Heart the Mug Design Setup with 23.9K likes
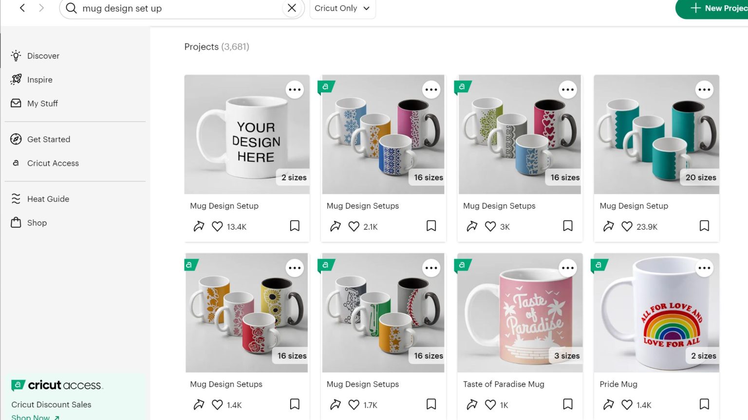748x420 pixels. pyautogui.click(x=627, y=226)
